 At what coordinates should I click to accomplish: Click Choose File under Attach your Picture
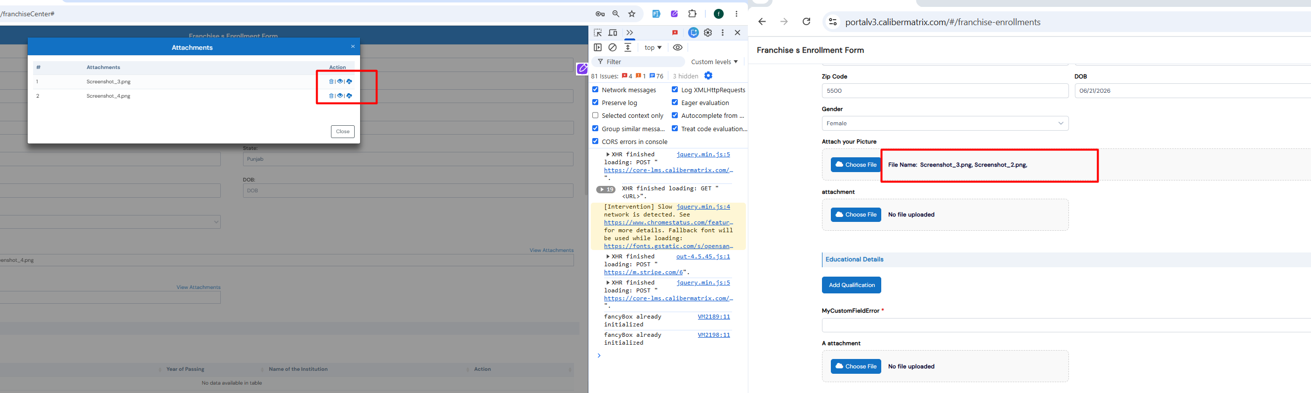(856, 165)
